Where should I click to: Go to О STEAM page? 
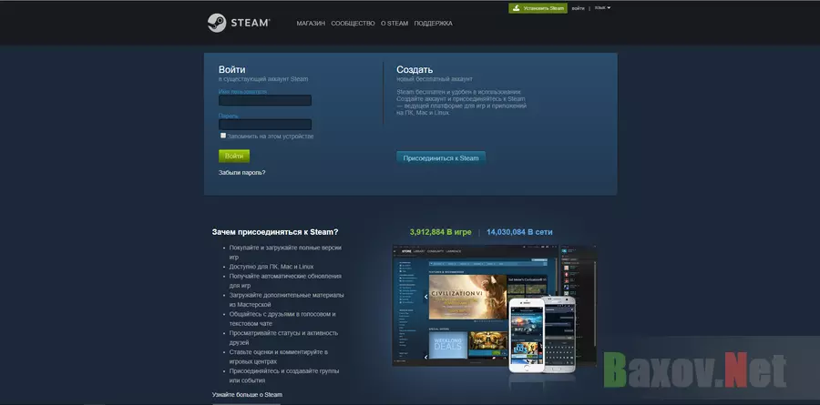[x=395, y=24]
